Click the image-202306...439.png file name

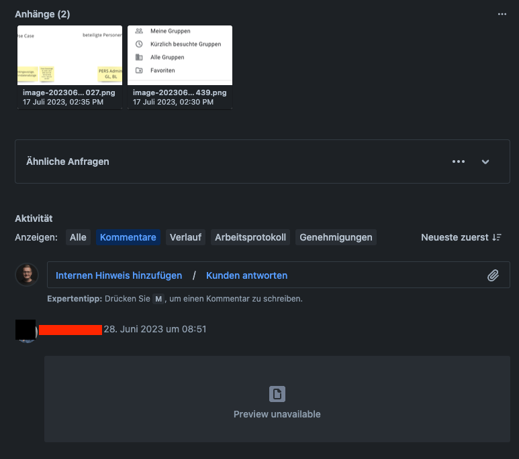179,92
